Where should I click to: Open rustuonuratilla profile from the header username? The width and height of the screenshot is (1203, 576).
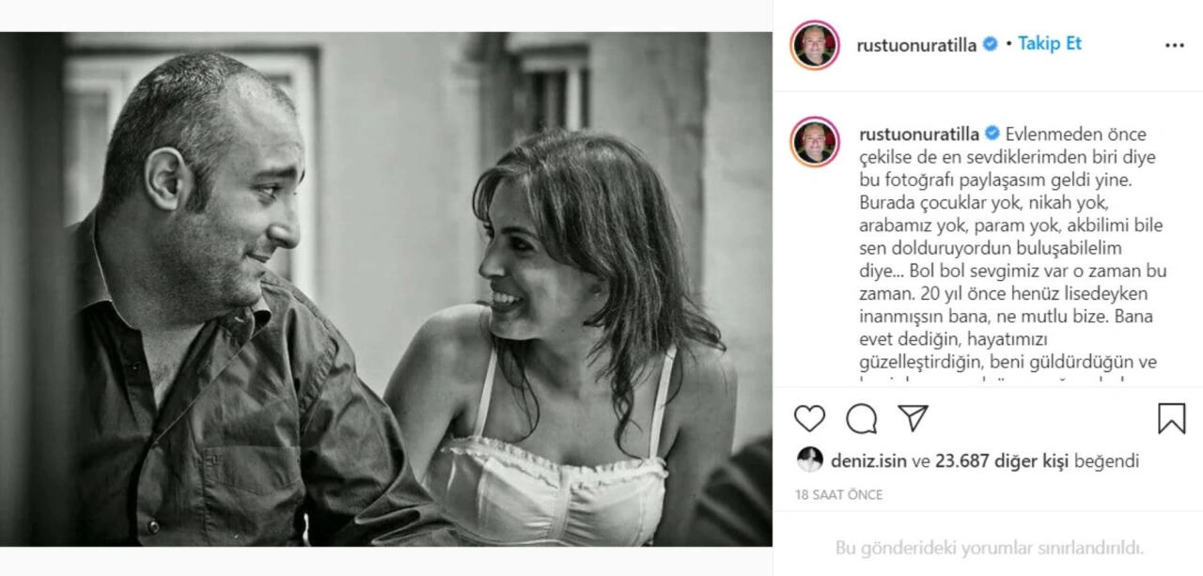point(917,44)
